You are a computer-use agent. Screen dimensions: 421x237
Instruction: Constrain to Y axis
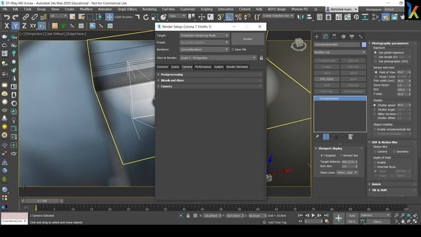pyautogui.click(x=16, y=26)
